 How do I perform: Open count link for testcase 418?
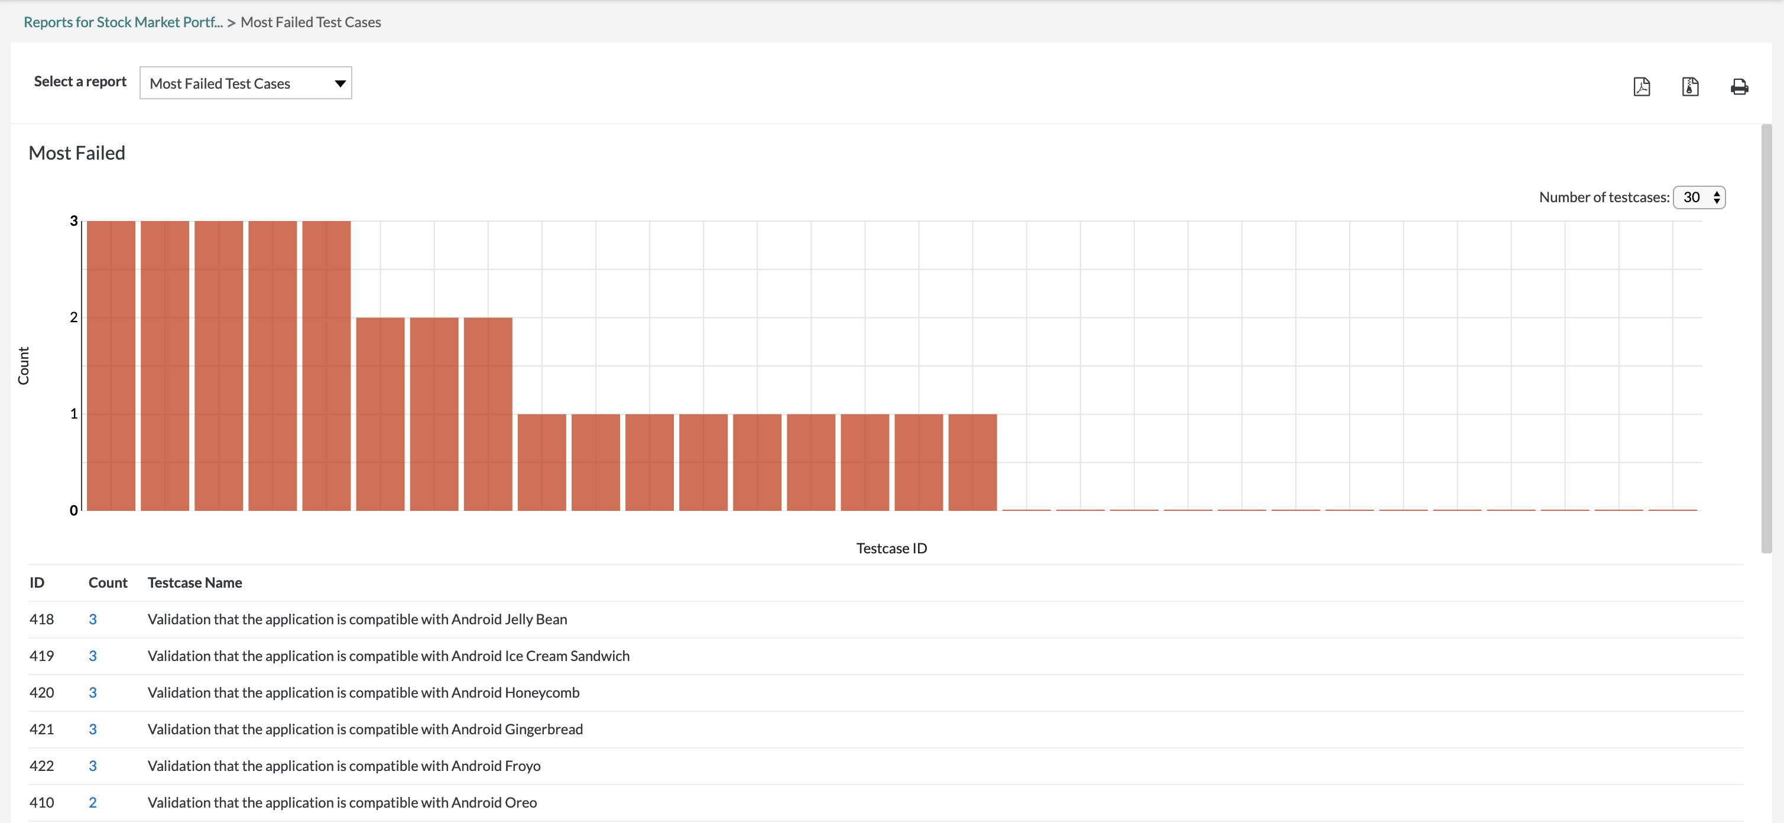[x=93, y=620]
